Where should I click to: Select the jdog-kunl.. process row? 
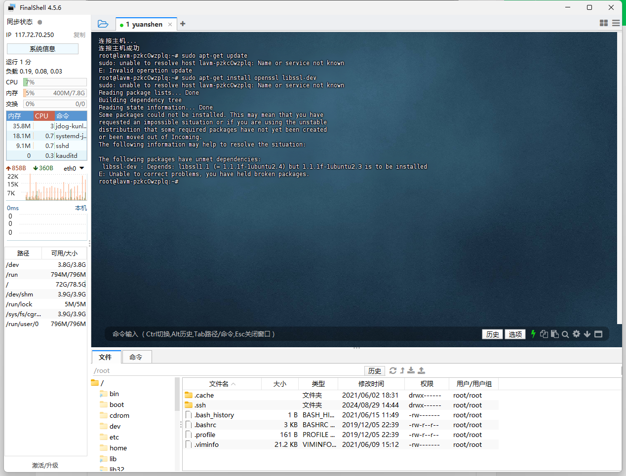(x=46, y=126)
